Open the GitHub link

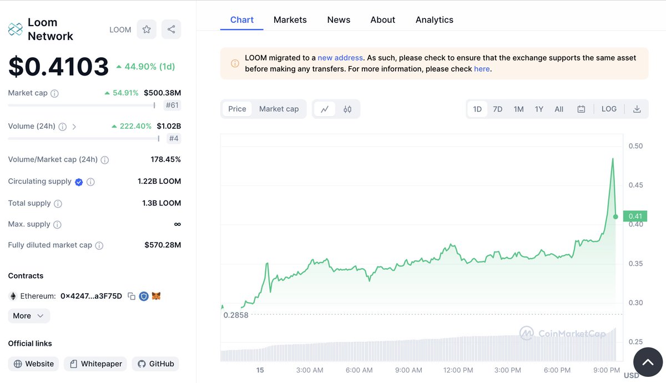pos(155,364)
